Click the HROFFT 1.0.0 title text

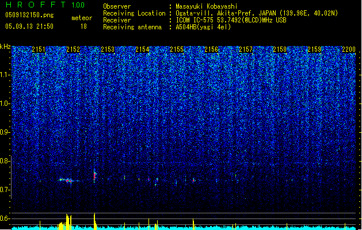(45, 5)
